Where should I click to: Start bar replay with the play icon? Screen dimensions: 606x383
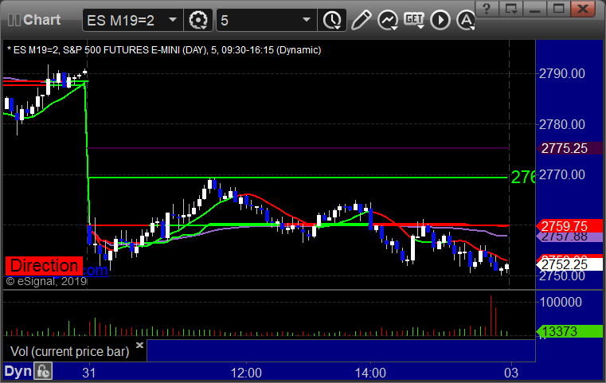tap(440, 20)
